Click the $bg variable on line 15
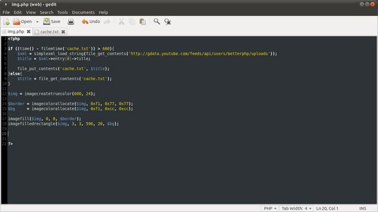The width and height of the screenshot is (378, 212). (11, 108)
